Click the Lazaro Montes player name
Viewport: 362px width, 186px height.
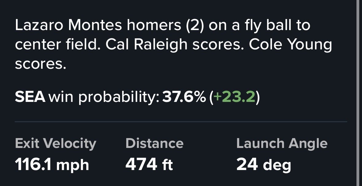[x=68, y=25]
